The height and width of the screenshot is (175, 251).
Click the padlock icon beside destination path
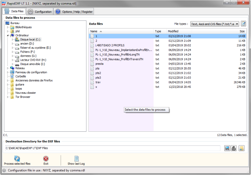click(x=234, y=148)
